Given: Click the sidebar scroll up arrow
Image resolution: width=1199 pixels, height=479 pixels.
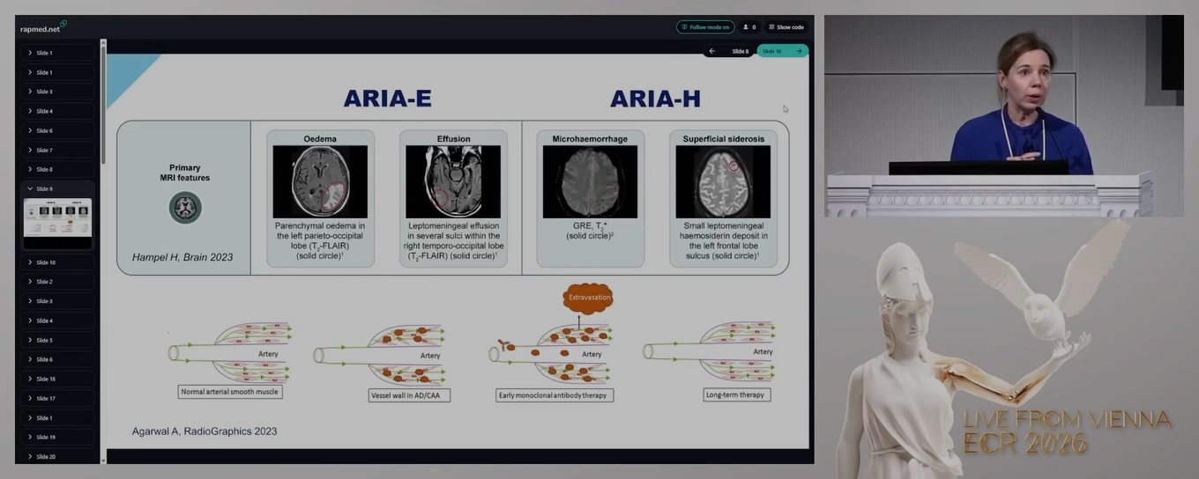Looking at the screenshot, I should [103, 42].
